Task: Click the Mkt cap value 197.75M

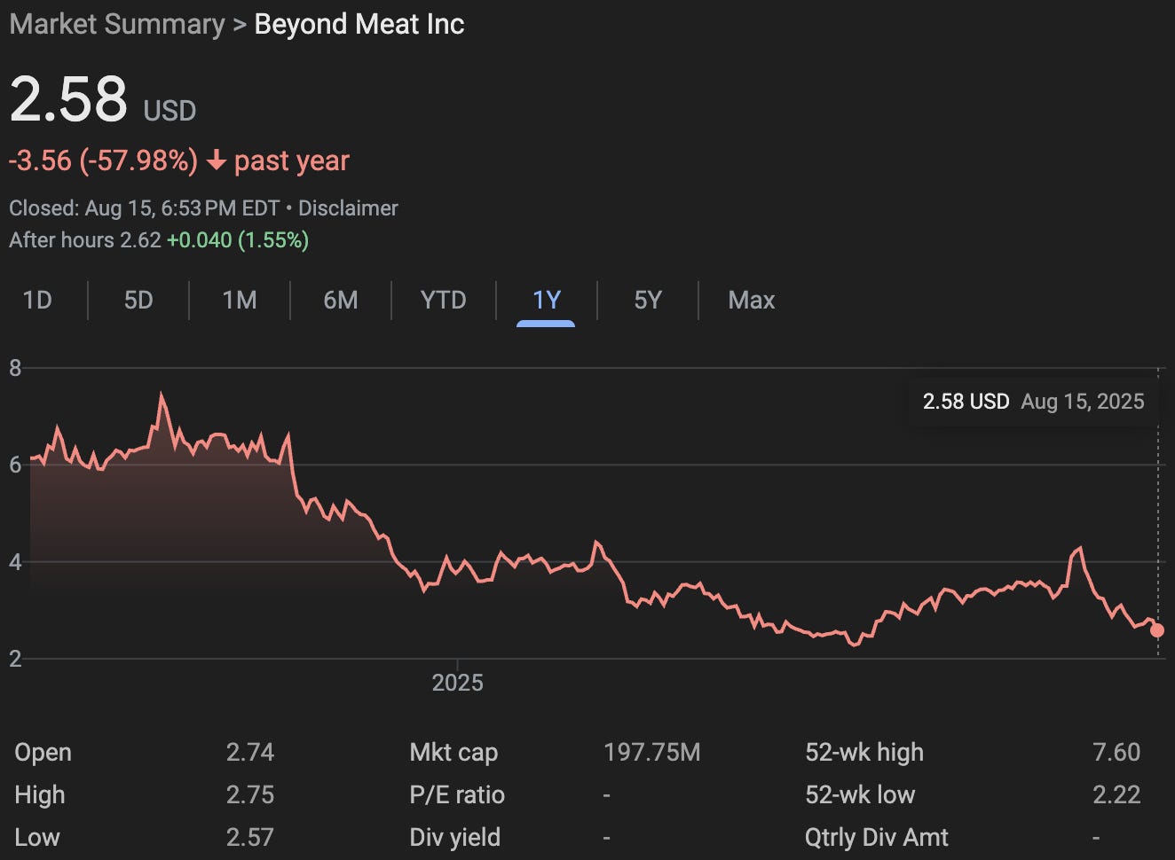Action: coord(652,753)
